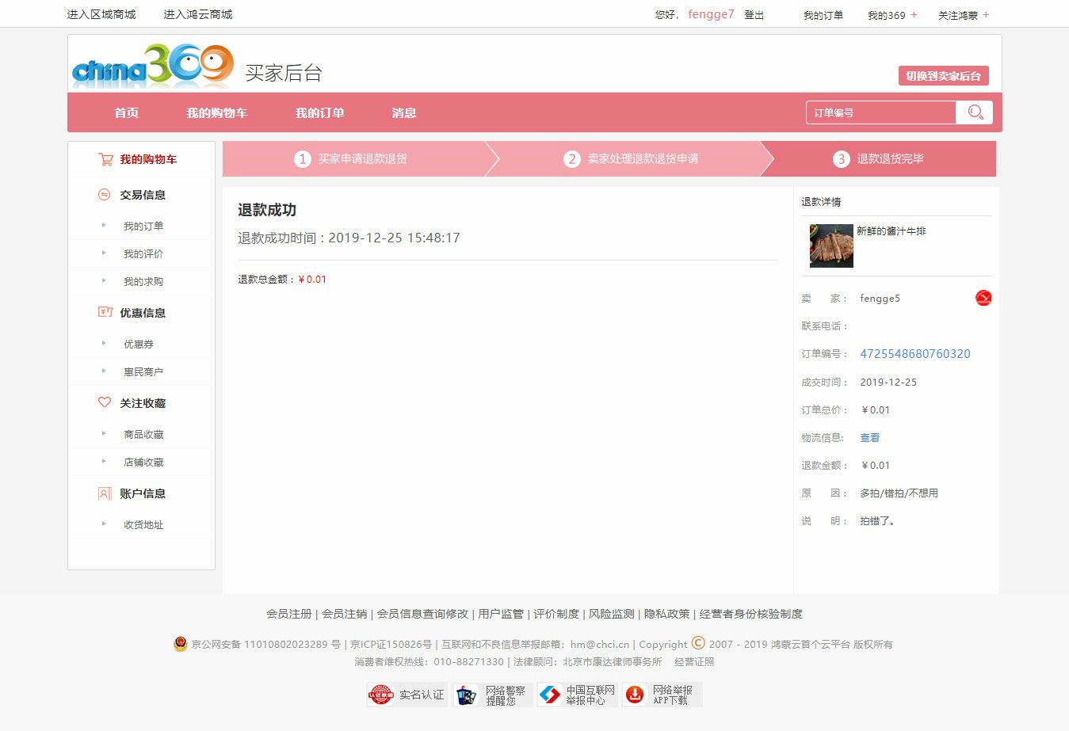1069x731 pixels.
Task: Open the 网络举报 APP下载 badge
Action: click(x=662, y=695)
